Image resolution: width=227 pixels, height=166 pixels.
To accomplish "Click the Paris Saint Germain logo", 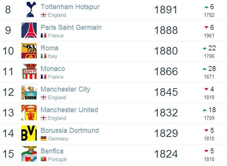I will pos(29,30).
